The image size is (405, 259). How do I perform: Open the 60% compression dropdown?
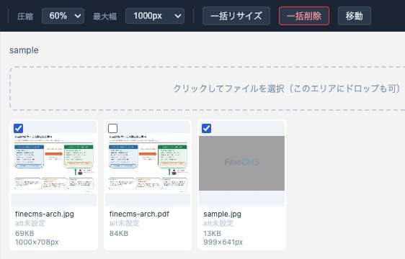click(63, 16)
